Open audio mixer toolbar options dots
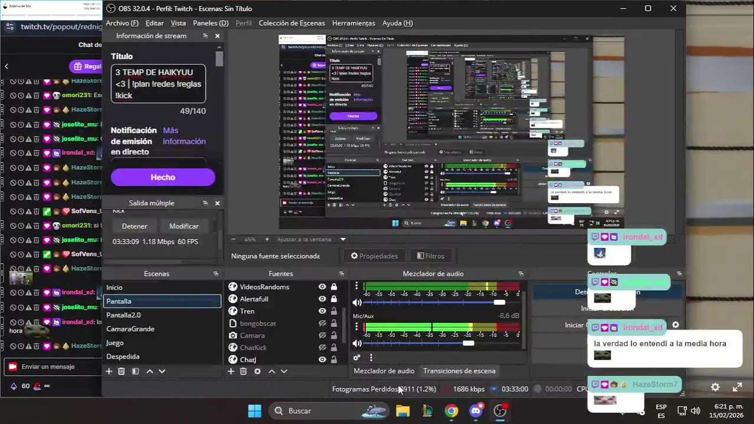754x424 pixels. click(x=371, y=357)
